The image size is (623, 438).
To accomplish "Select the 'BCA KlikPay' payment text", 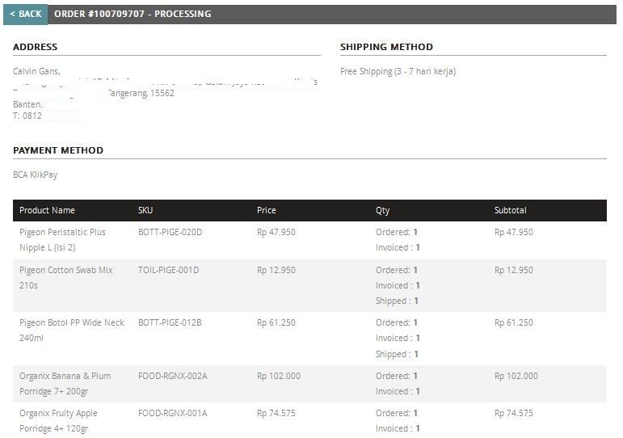I will tap(36, 175).
